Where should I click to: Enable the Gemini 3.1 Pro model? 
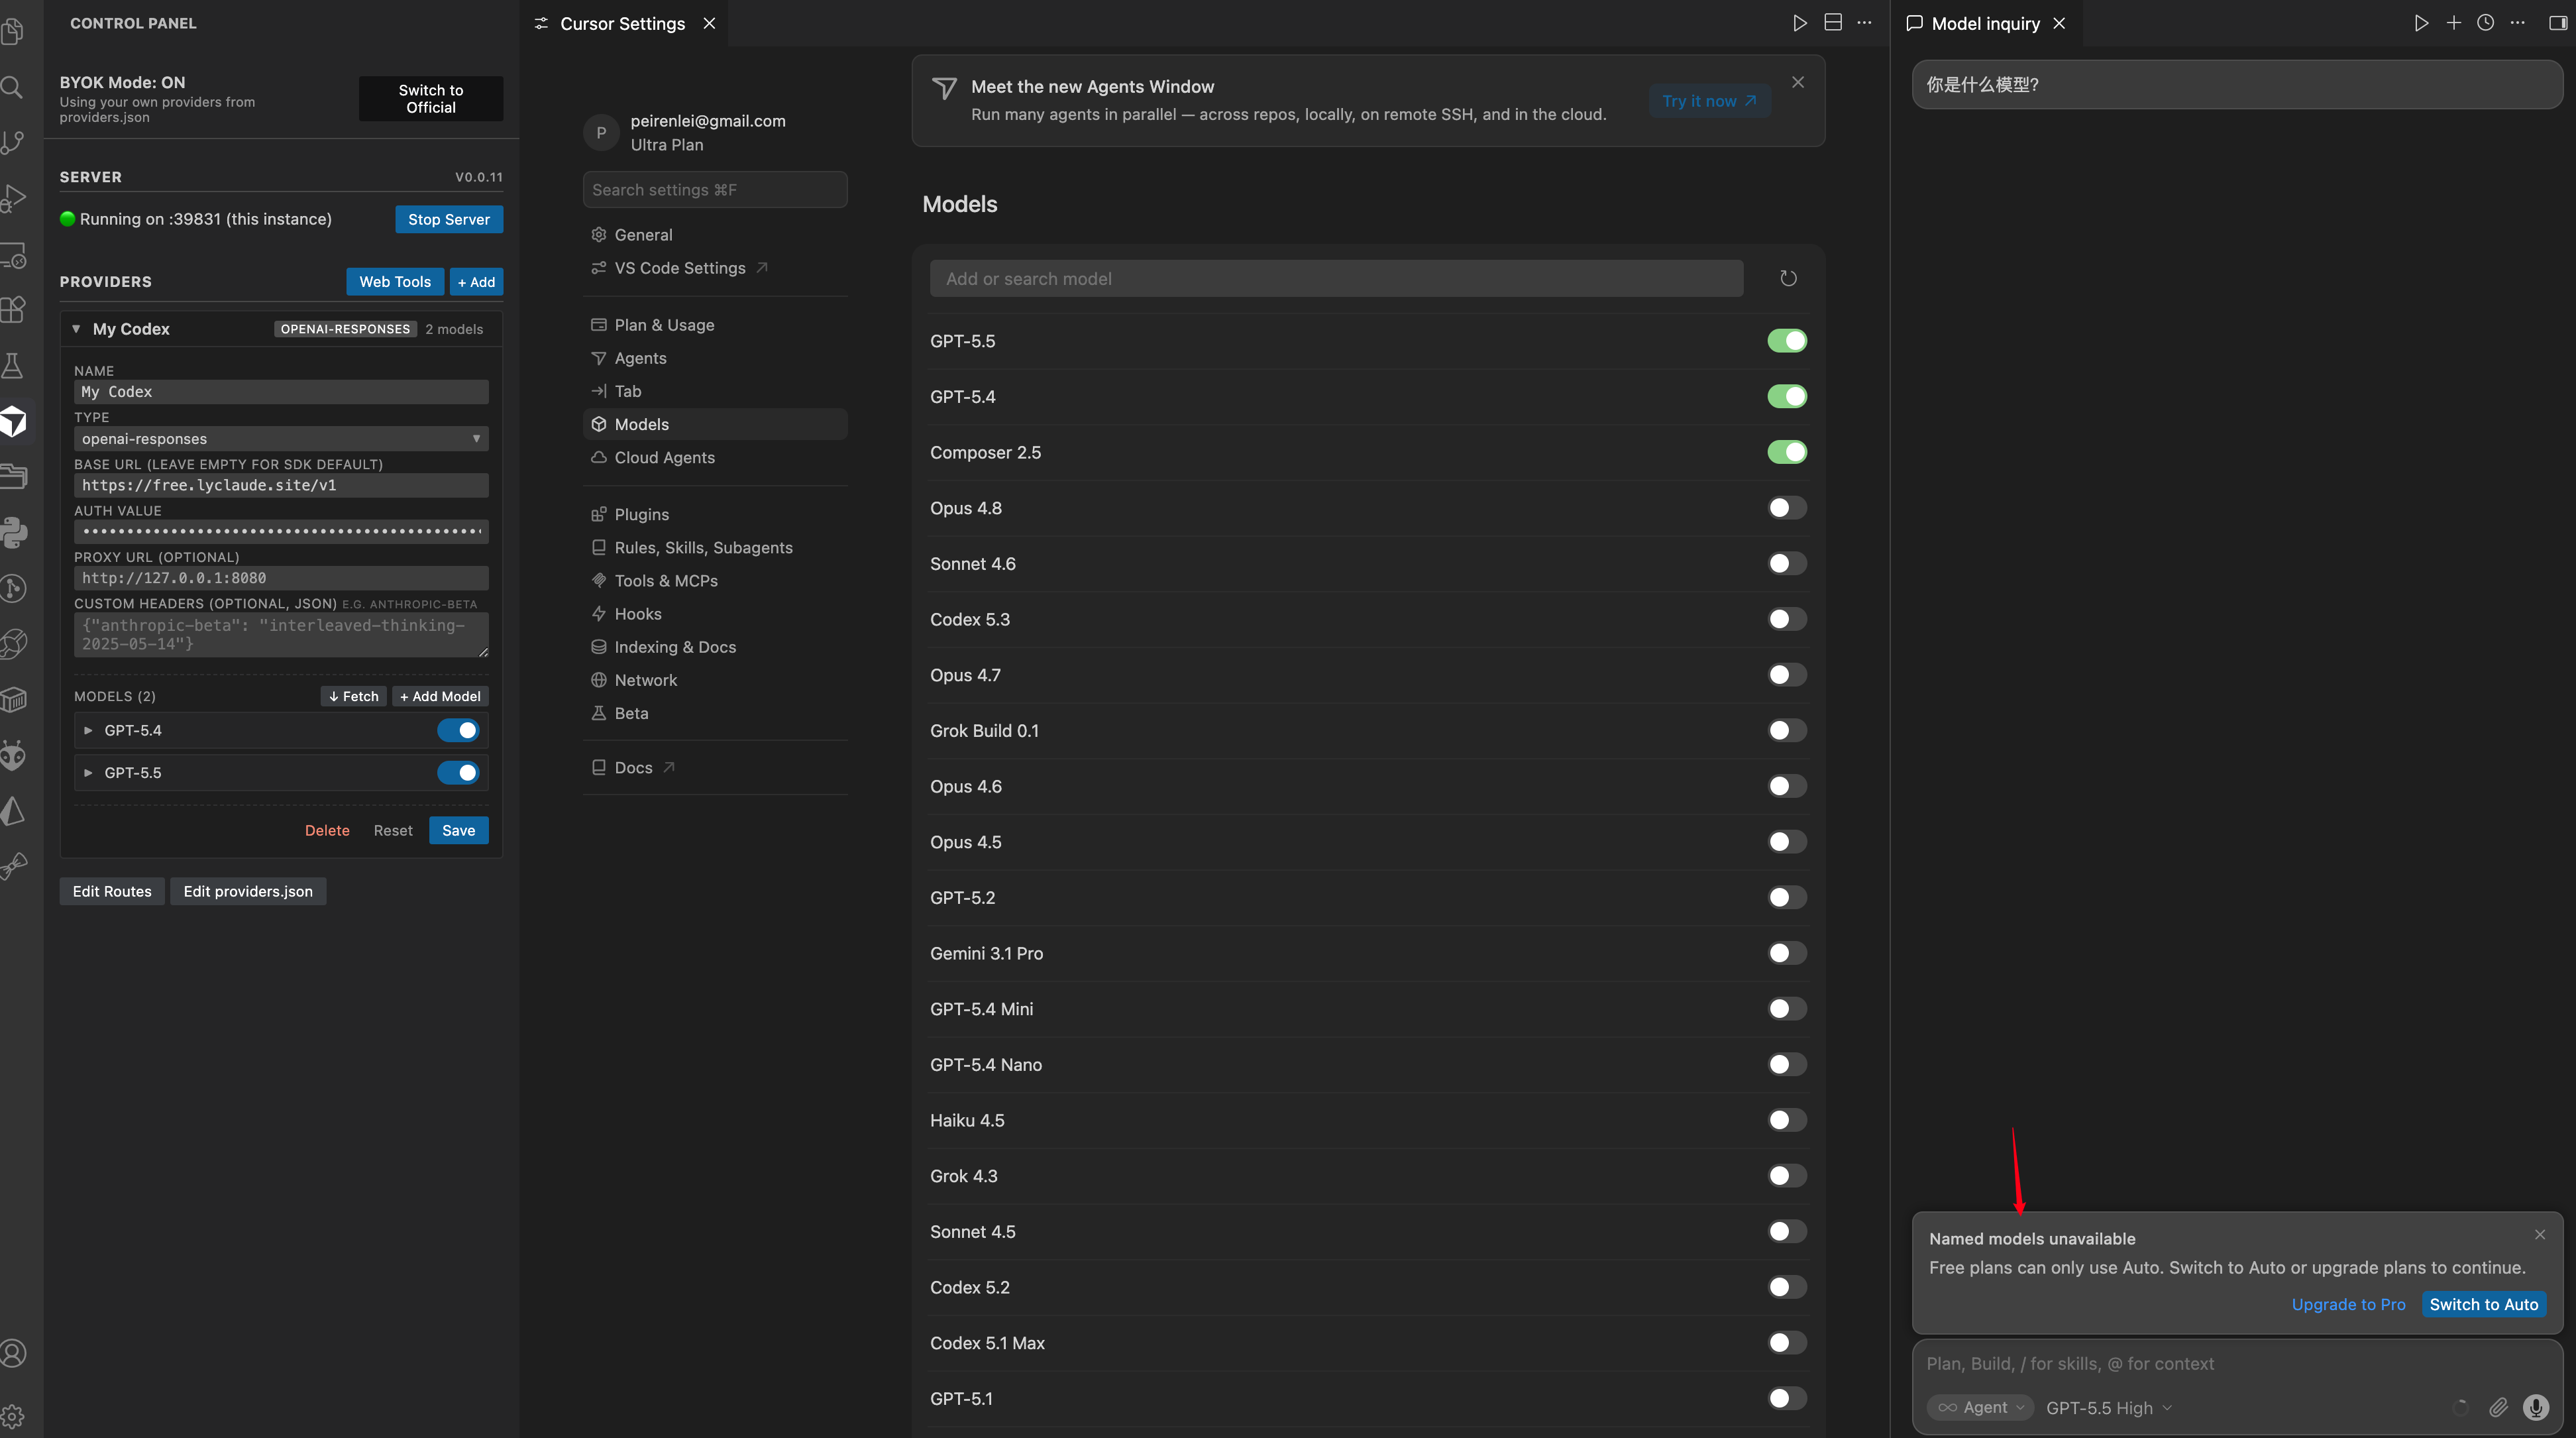tap(1787, 953)
